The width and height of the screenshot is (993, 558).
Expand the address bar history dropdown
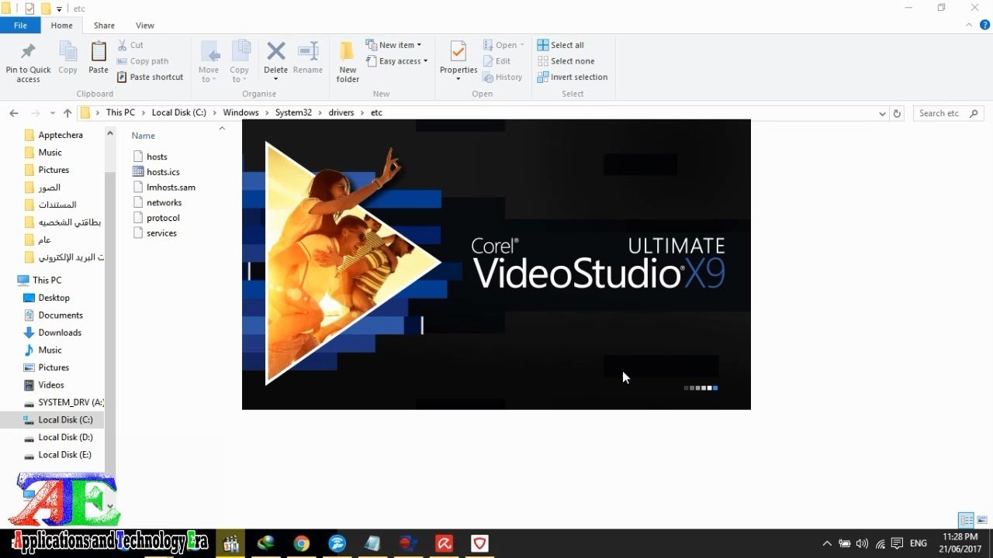pos(882,113)
